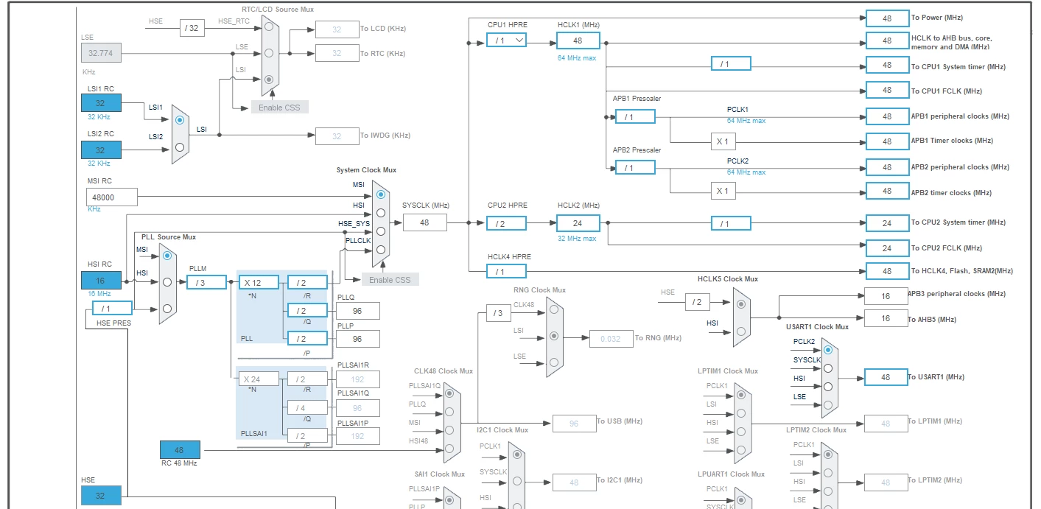Select HSI in System Clock Mux
The image size is (1041, 509).
tap(380, 213)
